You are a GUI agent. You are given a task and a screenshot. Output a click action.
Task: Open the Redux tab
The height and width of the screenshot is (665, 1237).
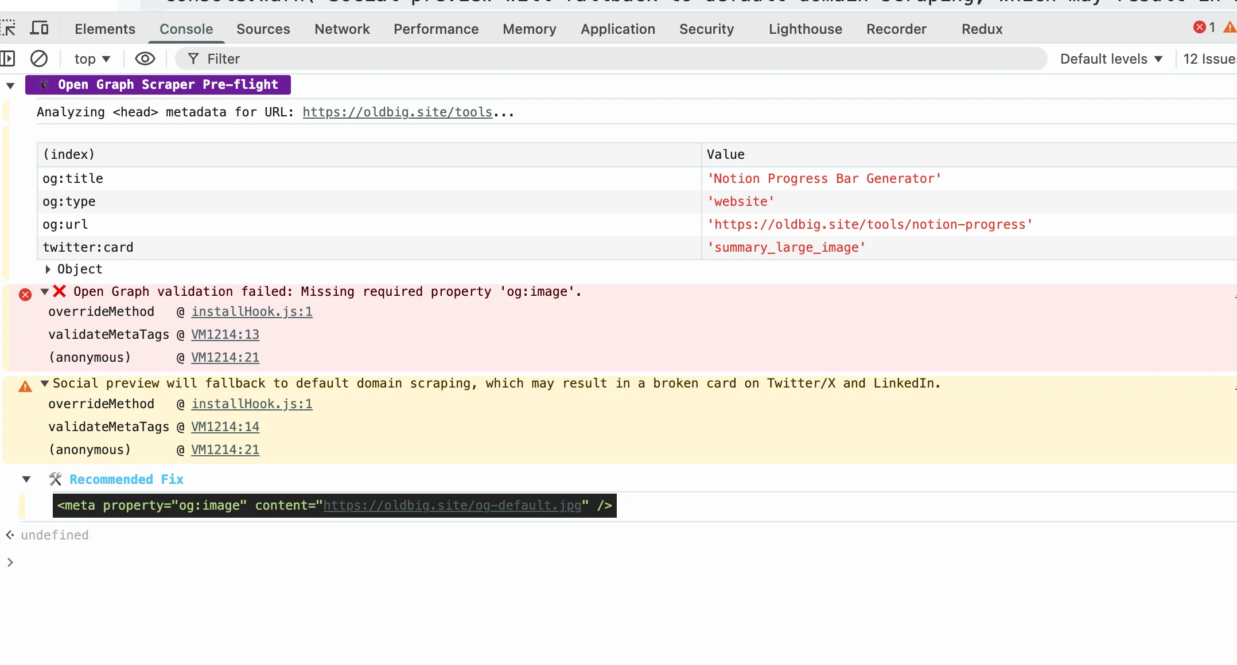pos(982,29)
